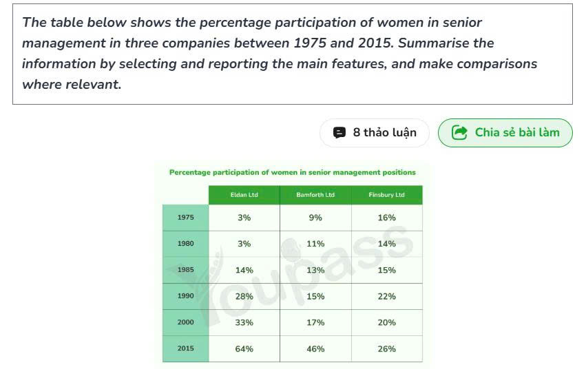The height and width of the screenshot is (376, 586).
Task: Select the 1985 row label
Action: tap(186, 270)
